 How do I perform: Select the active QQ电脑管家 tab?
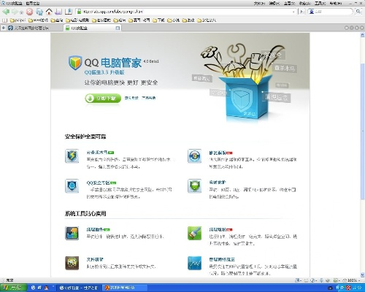click(93, 28)
